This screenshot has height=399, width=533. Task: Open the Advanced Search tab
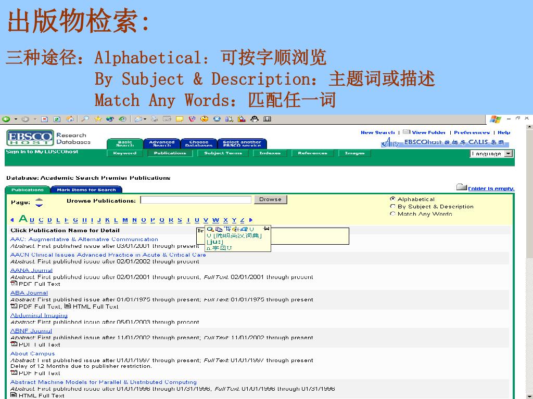(x=161, y=143)
